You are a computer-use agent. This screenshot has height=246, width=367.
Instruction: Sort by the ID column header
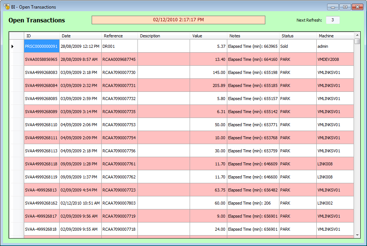(x=42, y=35)
